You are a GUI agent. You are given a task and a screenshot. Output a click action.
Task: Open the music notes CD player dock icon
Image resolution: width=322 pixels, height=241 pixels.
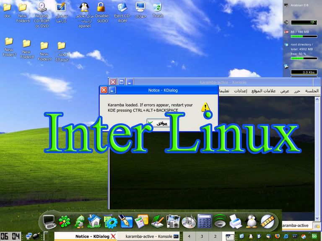point(189,221)
